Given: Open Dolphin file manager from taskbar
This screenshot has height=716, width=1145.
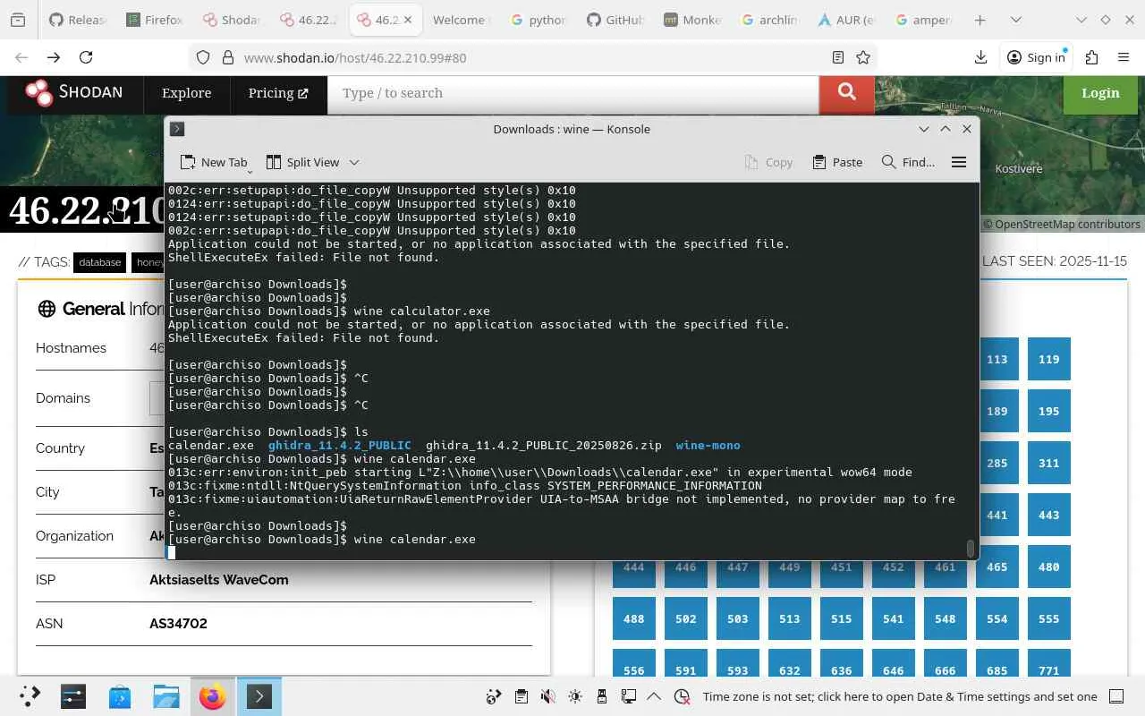Looking at the screenshot, I should click(x=166, y=696).
